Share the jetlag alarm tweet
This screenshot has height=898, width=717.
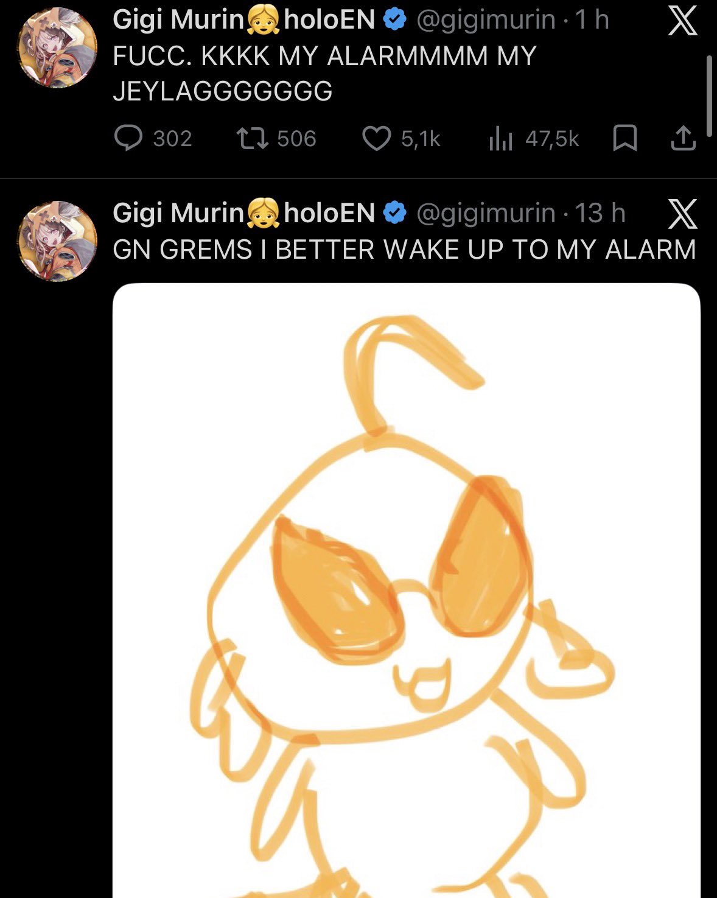(683, 138)
